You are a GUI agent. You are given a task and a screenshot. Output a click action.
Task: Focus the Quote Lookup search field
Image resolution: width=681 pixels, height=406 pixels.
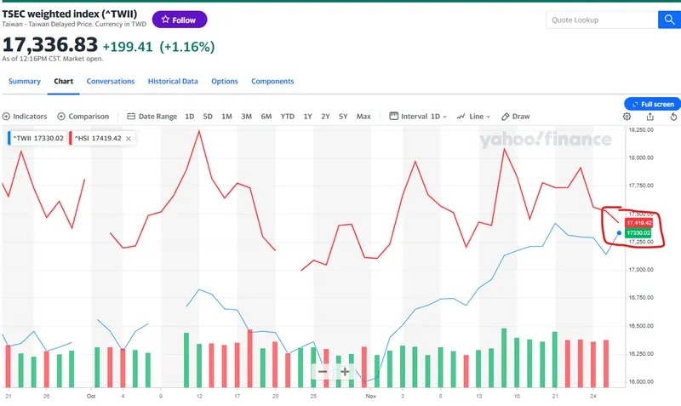coord(602,20)
